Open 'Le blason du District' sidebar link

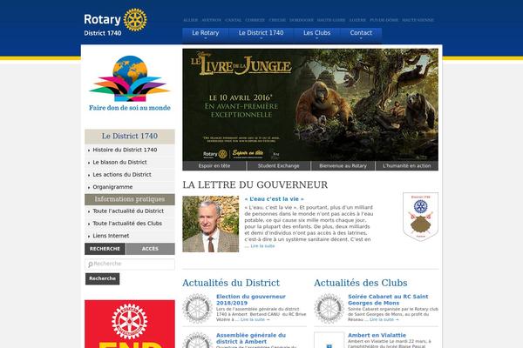pos(119,162)
